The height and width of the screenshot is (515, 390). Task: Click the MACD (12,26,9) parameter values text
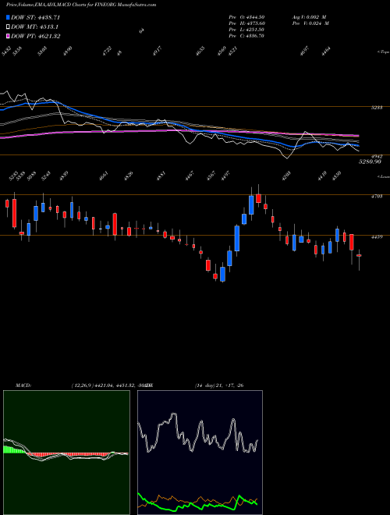tap(109, 385)
